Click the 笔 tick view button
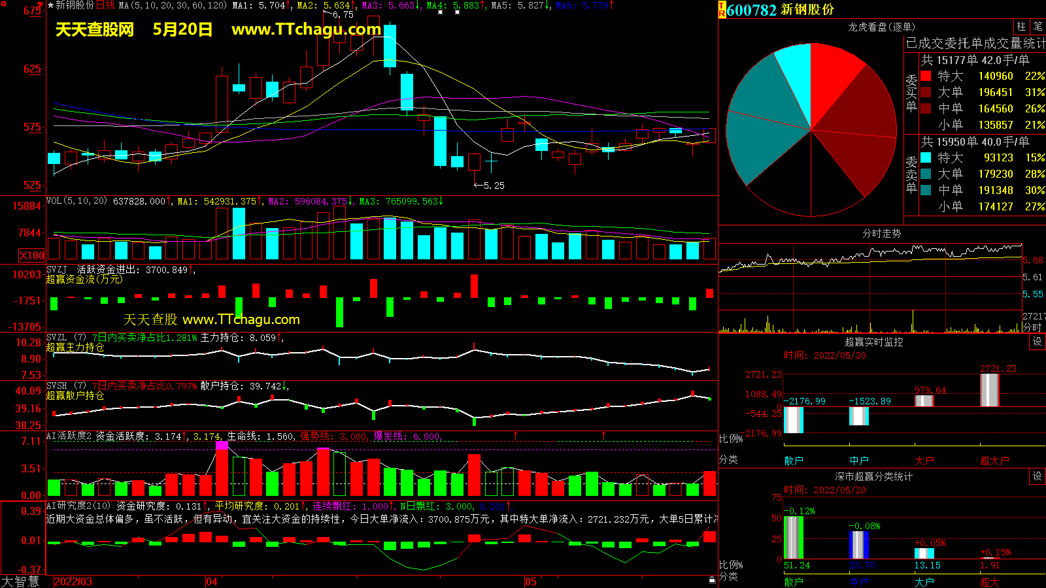This screenshot has height=588, width=1046. (x=1038, y=27)
